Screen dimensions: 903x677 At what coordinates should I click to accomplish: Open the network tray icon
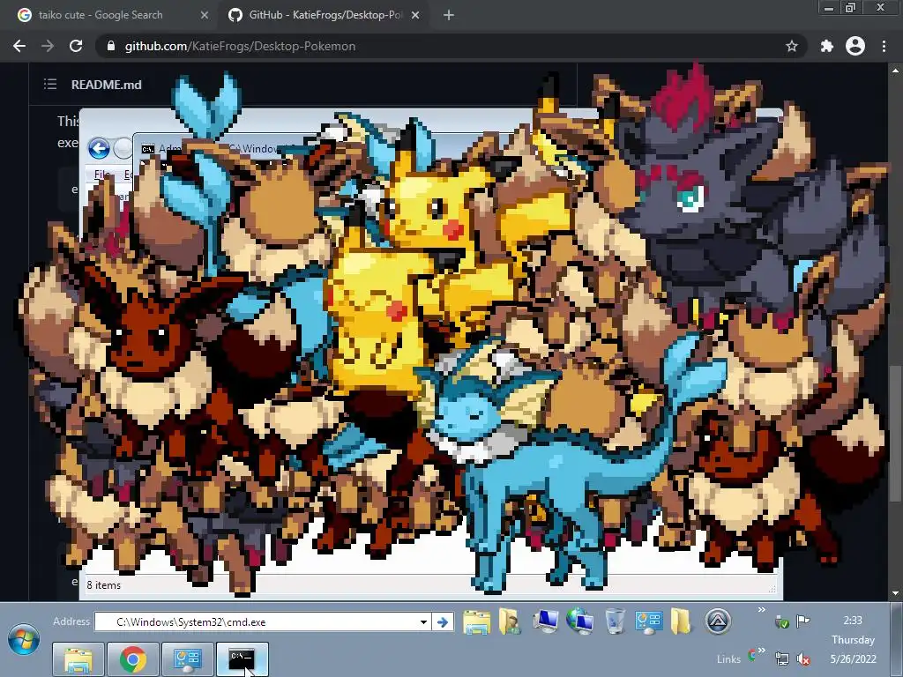click(x=781, y=658)
